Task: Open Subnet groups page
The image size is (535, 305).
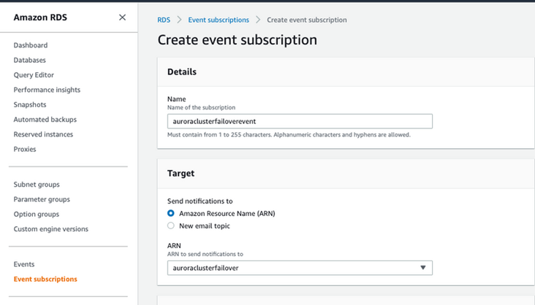Action: [37, 185]
